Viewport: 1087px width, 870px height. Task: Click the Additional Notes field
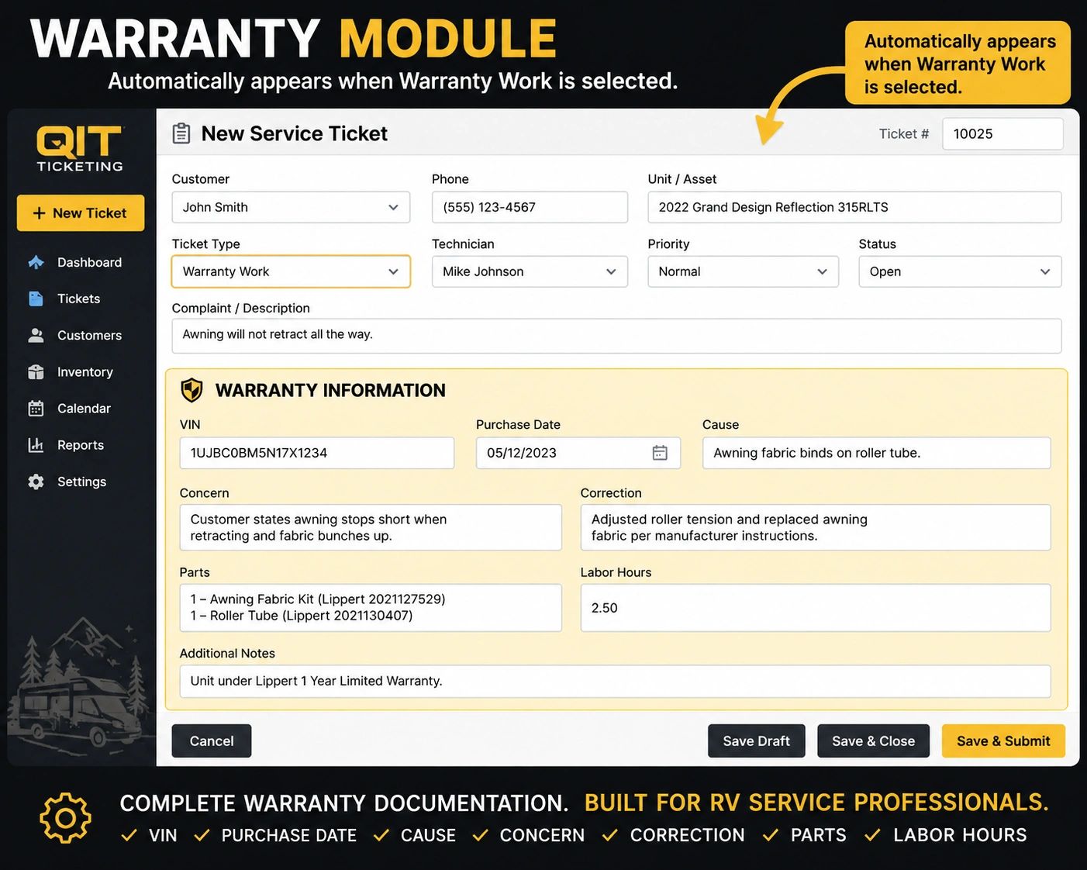(615, 682)
